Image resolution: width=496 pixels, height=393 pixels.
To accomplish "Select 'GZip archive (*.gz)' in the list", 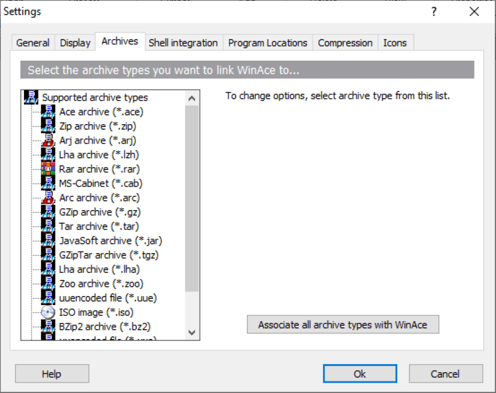I will (x=99, y=212).
